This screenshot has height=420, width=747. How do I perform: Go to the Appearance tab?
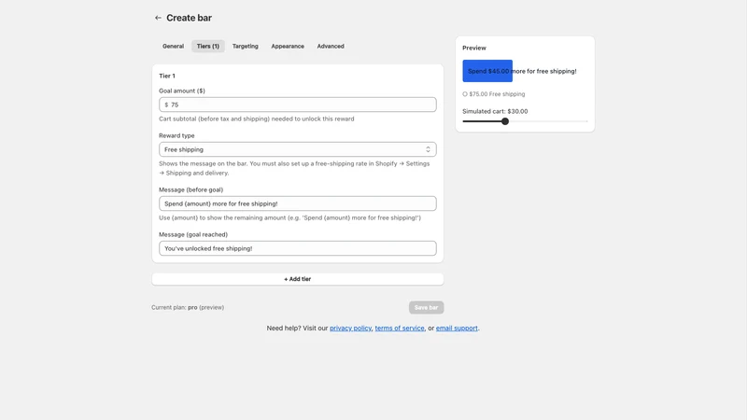pos(288,46)
